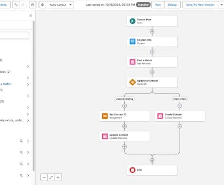Click the a Match link in panel
The height and width of the screenshot is (185, 224).
click(x=6, y=84)
